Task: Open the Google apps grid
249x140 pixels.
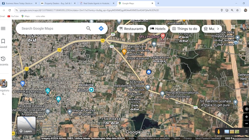Action: click(x=233, y=27)
